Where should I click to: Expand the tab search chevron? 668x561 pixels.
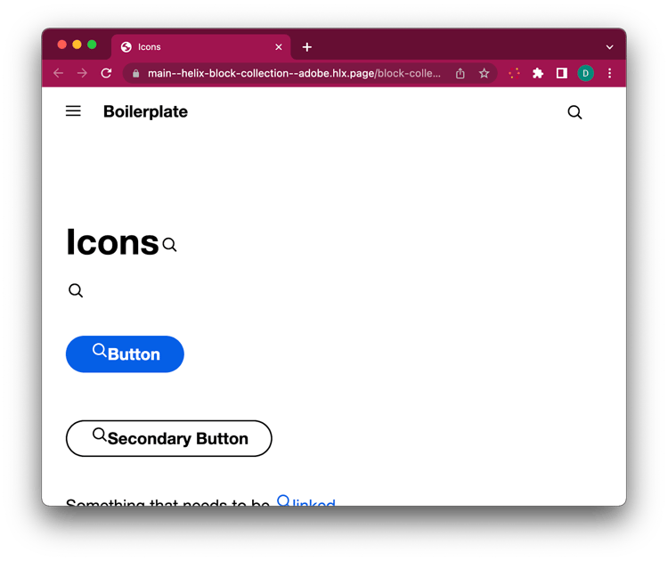tap(609, 47)
